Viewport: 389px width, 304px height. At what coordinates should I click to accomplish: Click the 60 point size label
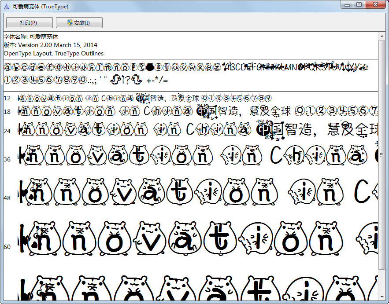7,247
